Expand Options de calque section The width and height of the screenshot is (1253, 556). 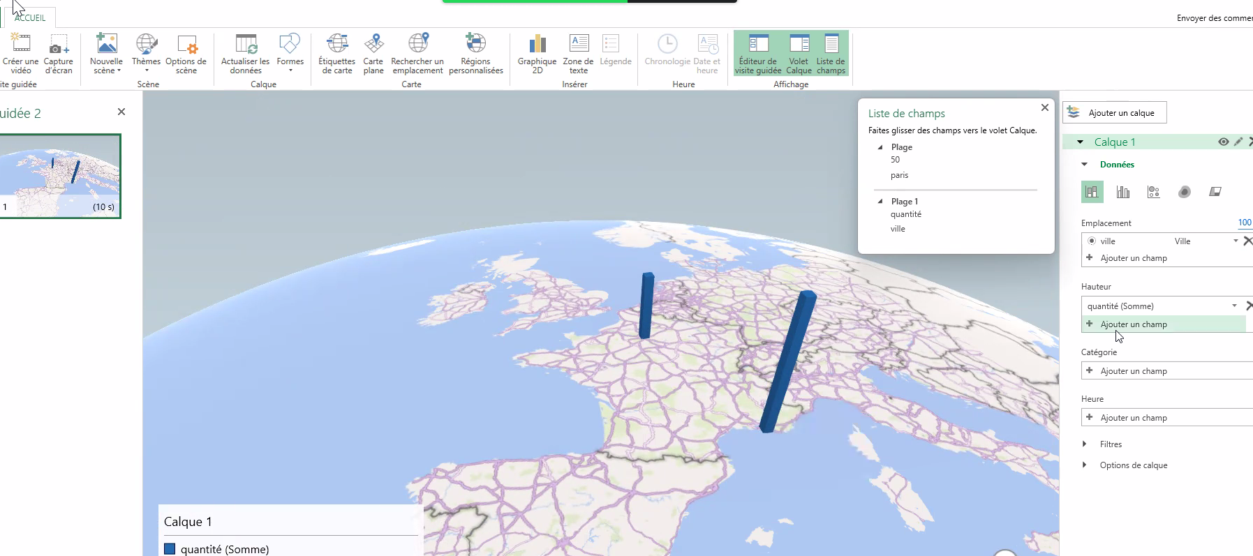[x=1084, y=465]
